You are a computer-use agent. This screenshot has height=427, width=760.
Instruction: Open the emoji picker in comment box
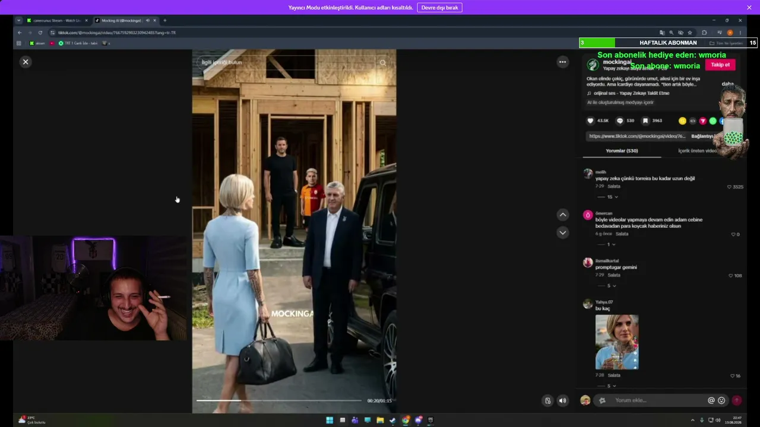pyautogui.click(x=721, y=400)
